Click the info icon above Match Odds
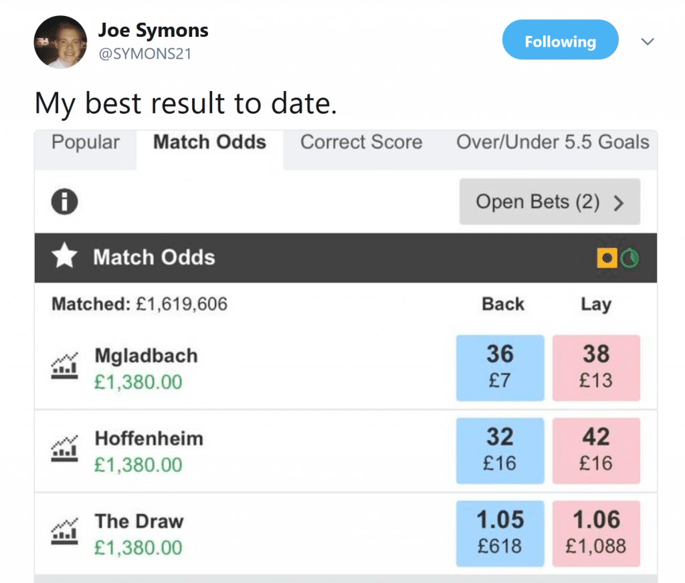The width and height of the screenshot is (685, 583). 65,202
